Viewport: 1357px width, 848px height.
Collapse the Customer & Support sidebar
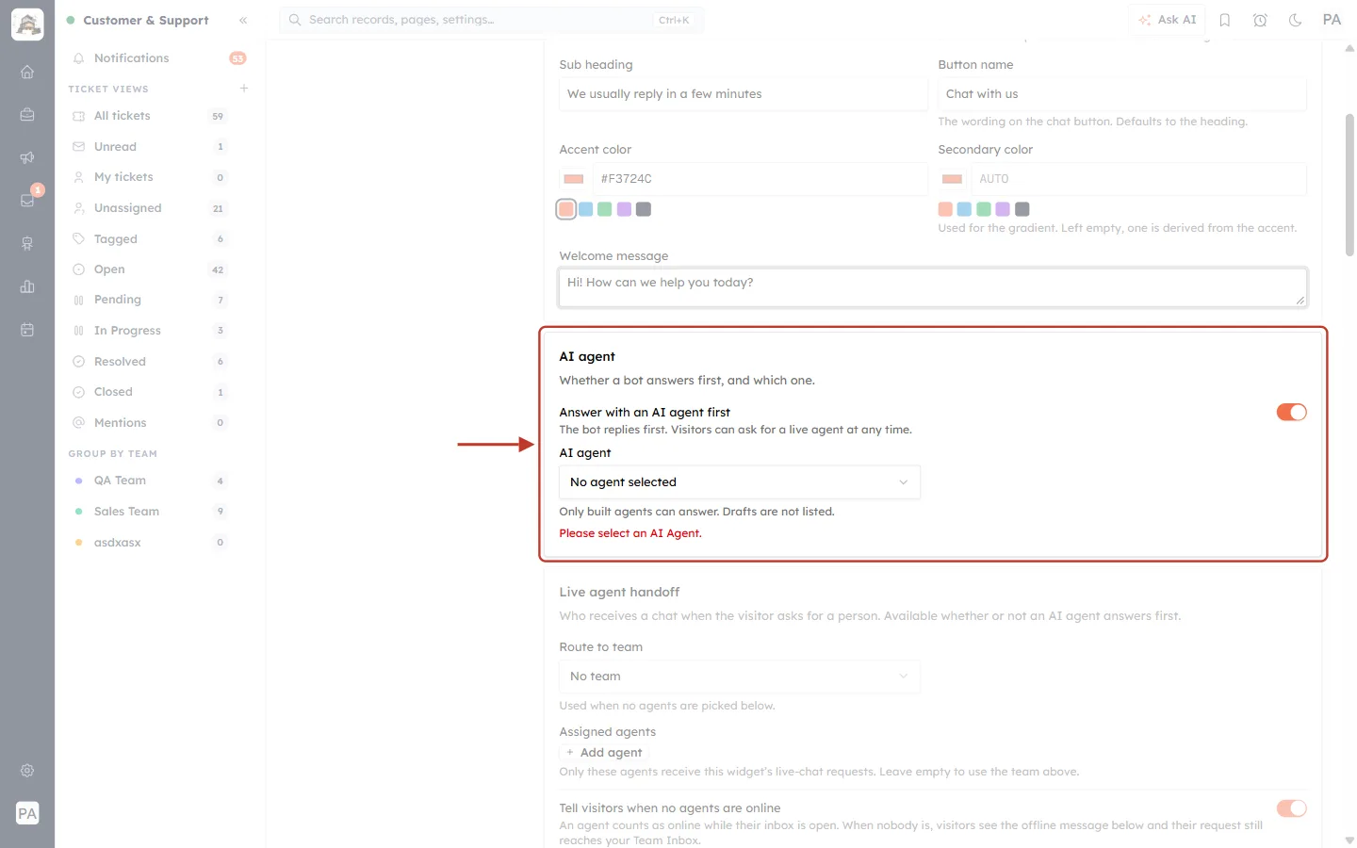point(243,20)
